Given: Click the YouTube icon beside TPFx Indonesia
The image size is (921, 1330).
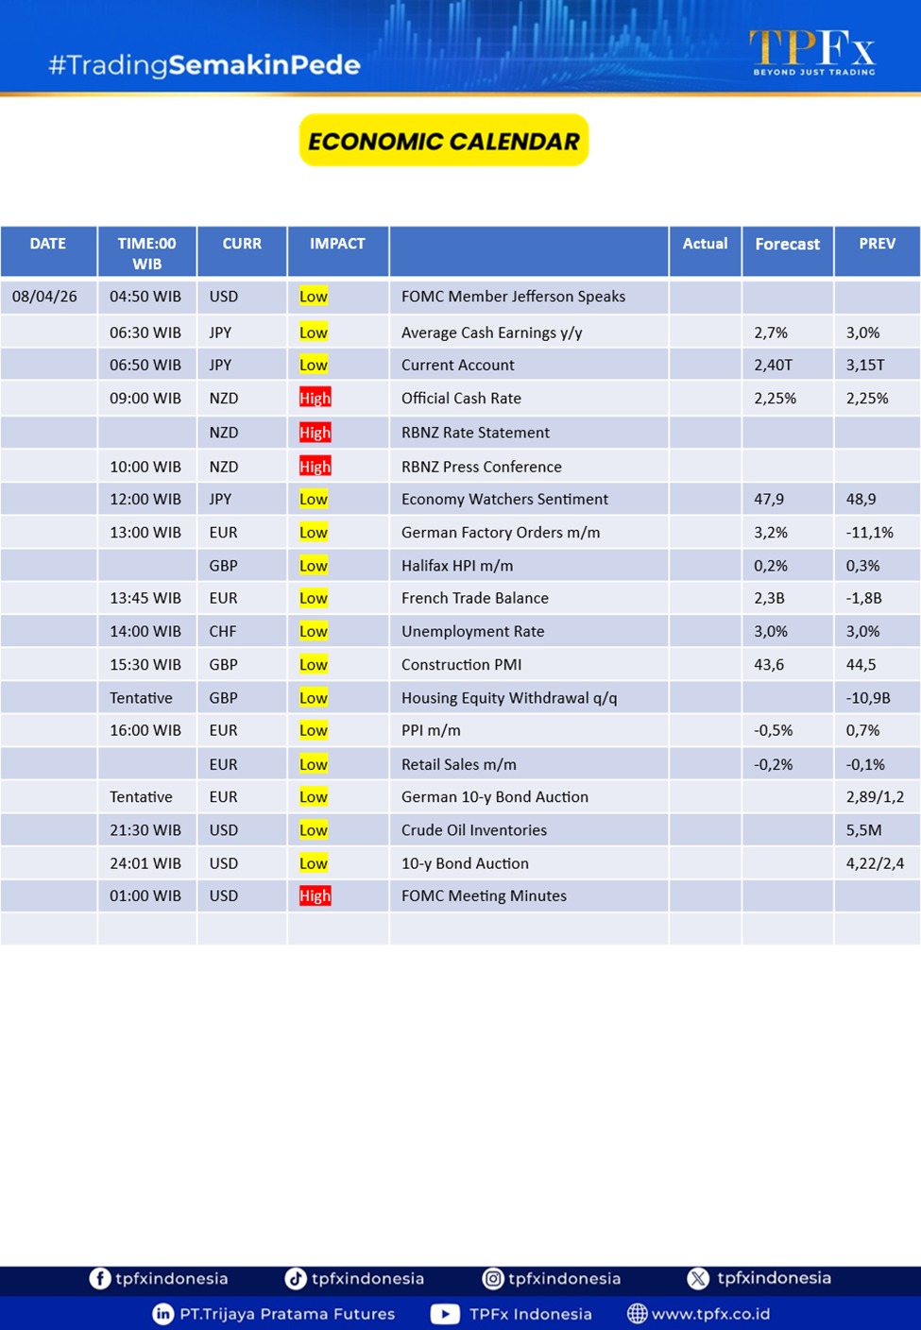Looking at the screenshot, I should click(x=445, y=1314).
